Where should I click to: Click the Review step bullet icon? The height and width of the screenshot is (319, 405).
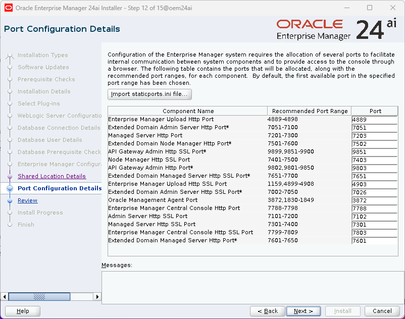point(9,200)
